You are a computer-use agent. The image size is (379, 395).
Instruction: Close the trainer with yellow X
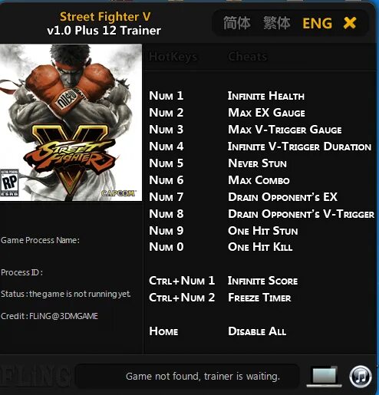350,23
